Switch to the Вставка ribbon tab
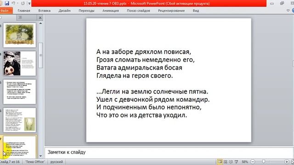294x165 pixels. pyautogui.click(x=44, y=11)
